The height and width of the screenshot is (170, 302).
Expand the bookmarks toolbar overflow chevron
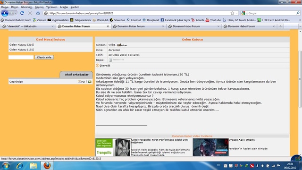pyautogui.click(x=300, y=20)
